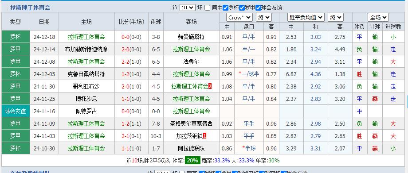Click red card 1 badge beside 加拉茨钢铁
The width and height of the screenshot is (408, 173).
(204, 136)
